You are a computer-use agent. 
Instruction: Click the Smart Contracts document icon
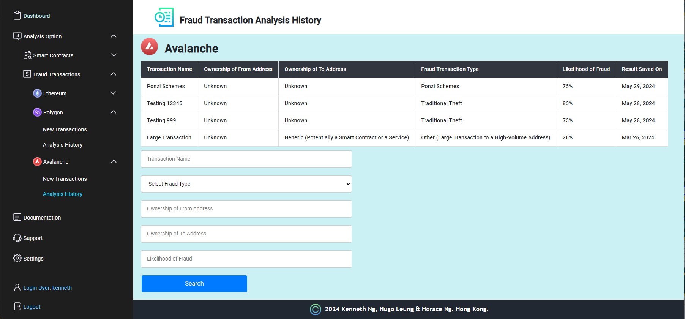pyautogui.click(x=27, y=55)
